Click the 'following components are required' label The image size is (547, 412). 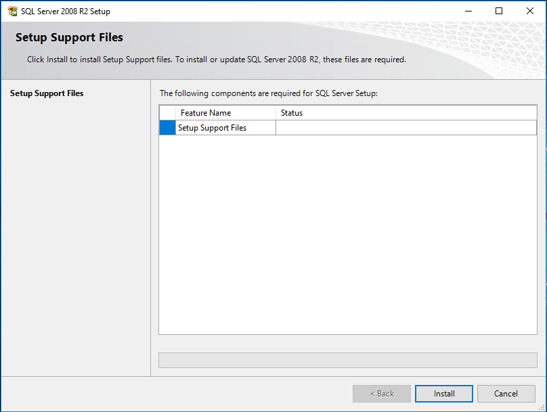(269, 93)
